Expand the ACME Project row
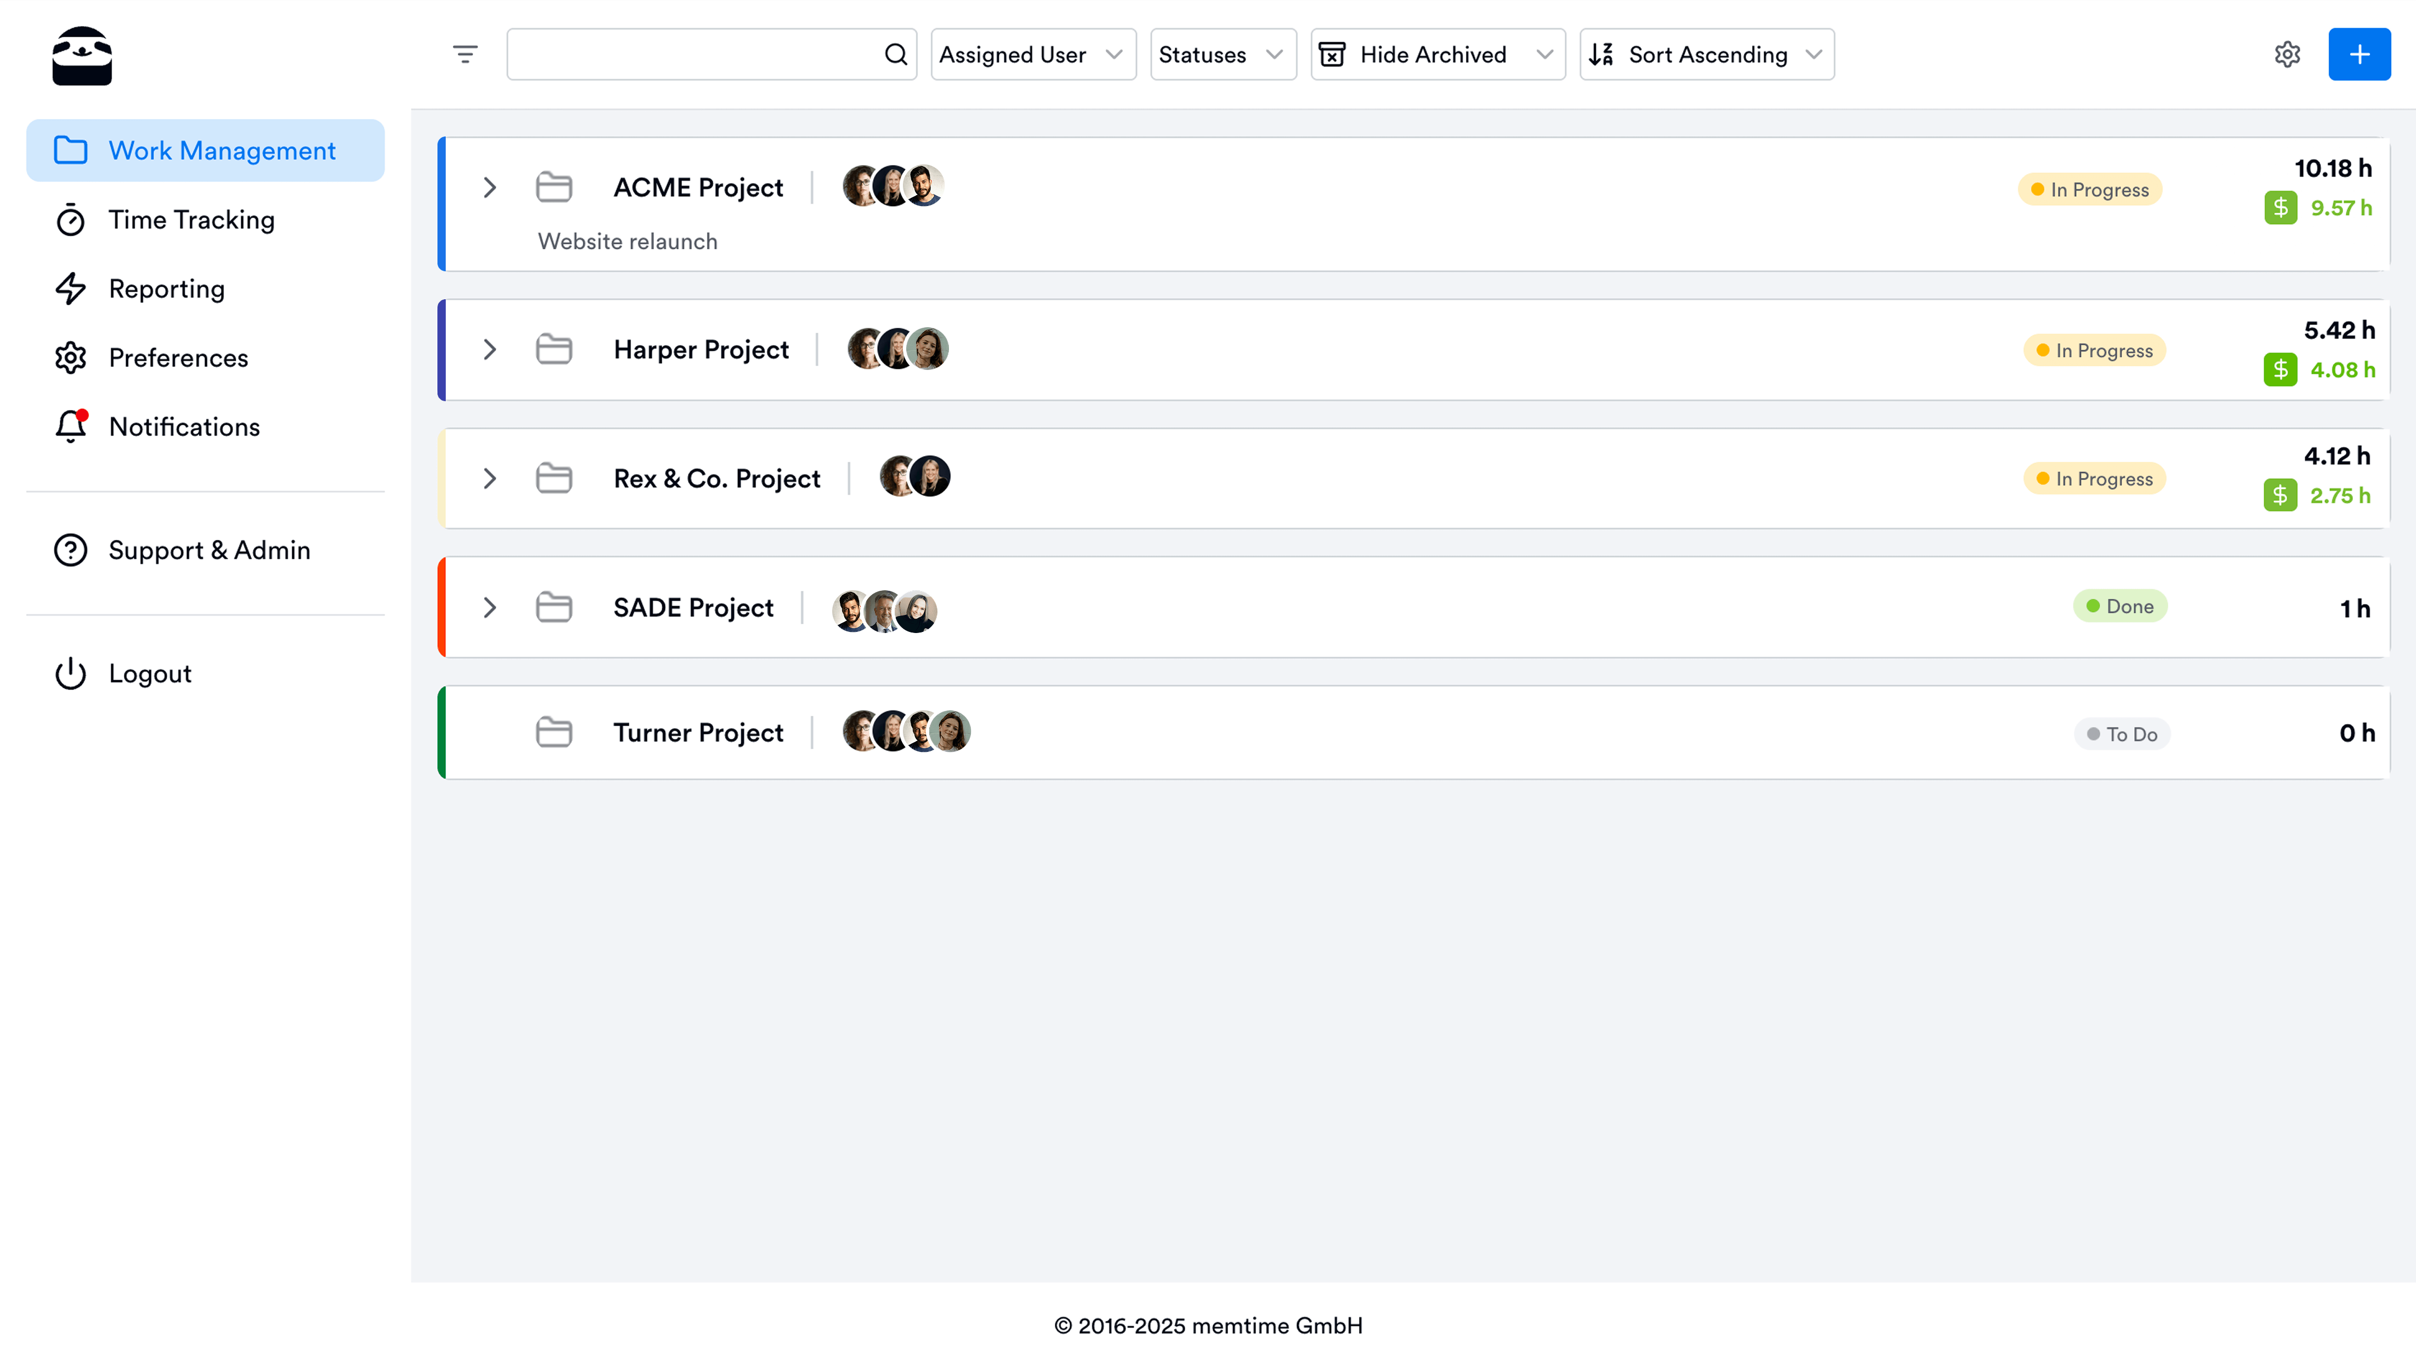2416x1368 pixels. click(x=490, y=187)
